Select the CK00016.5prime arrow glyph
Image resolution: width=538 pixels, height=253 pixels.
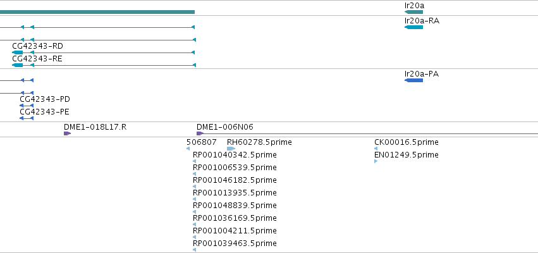(376, 149)
